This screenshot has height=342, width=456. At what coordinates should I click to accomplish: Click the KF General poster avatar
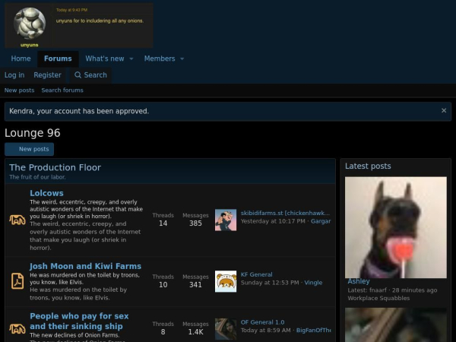tap(226, 281)
